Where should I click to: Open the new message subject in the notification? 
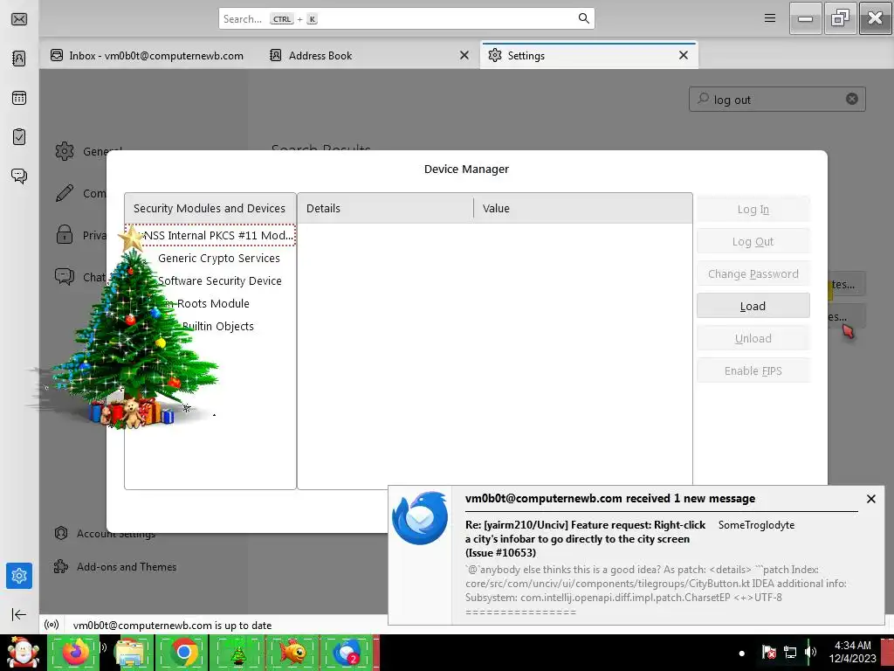point(586,538)
